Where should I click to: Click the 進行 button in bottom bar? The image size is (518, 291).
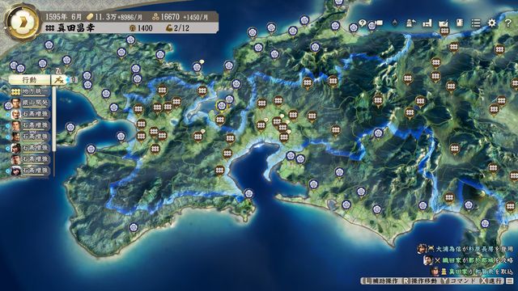click(491, 280)
